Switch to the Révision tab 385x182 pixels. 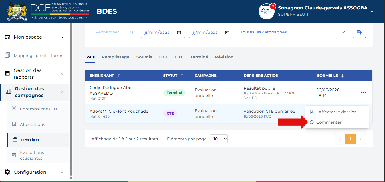pyautogui.click(x=224, y=57)
